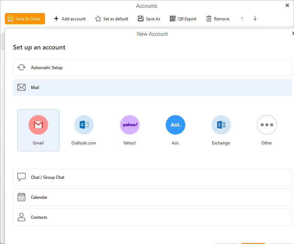Click the Outlook.com label
Viewport: 294px width, 244px height.
point(84,143)
